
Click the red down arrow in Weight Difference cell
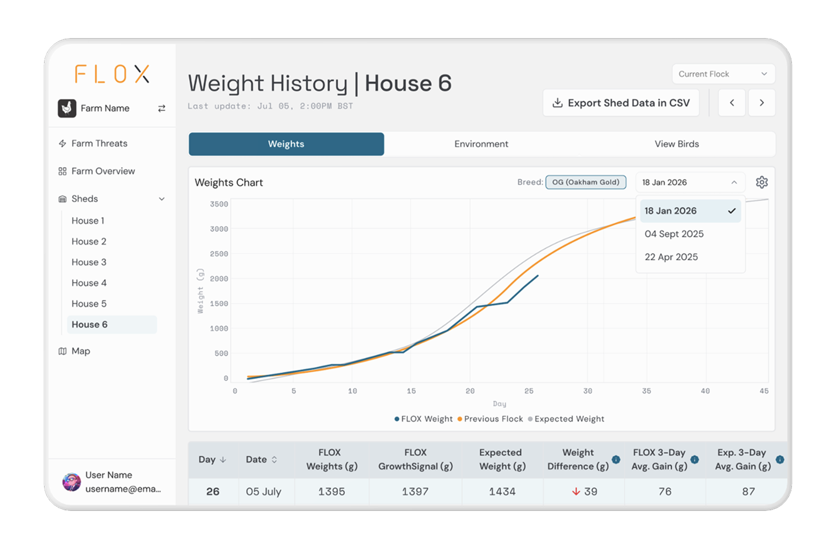[576, 491]
